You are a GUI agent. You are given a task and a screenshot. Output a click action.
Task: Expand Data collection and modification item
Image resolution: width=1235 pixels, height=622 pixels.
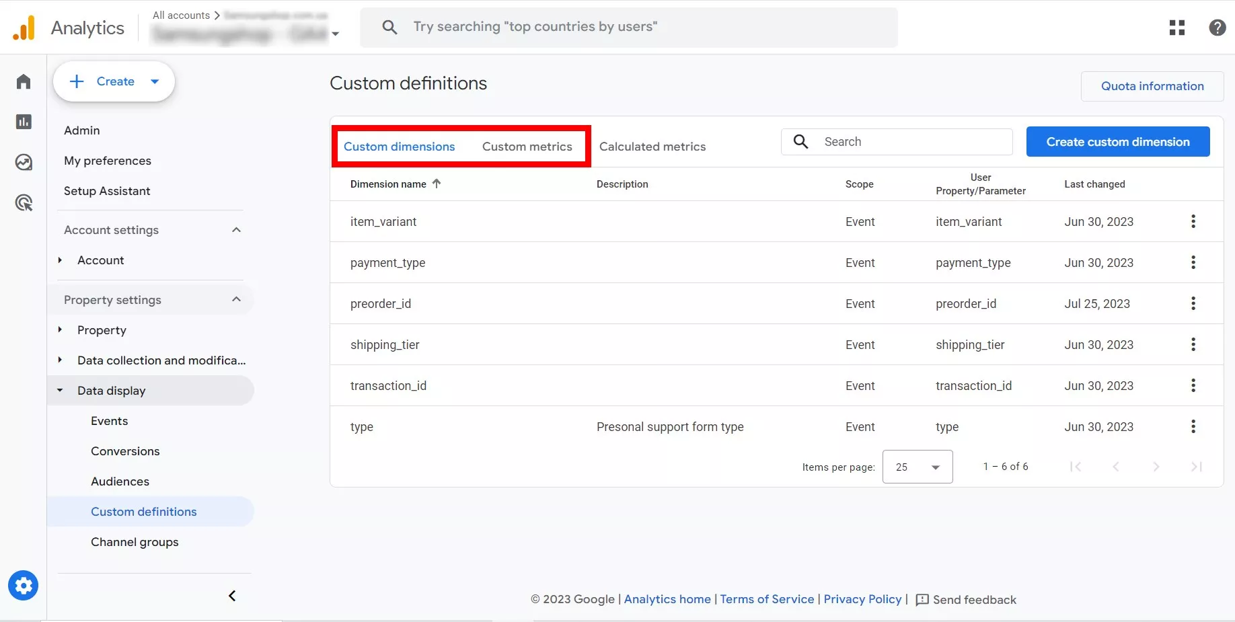[x=60, y=360]
